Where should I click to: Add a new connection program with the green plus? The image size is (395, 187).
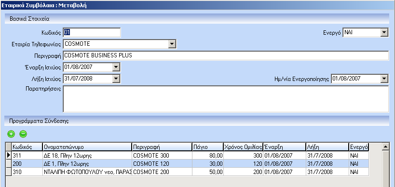[11, 134]
